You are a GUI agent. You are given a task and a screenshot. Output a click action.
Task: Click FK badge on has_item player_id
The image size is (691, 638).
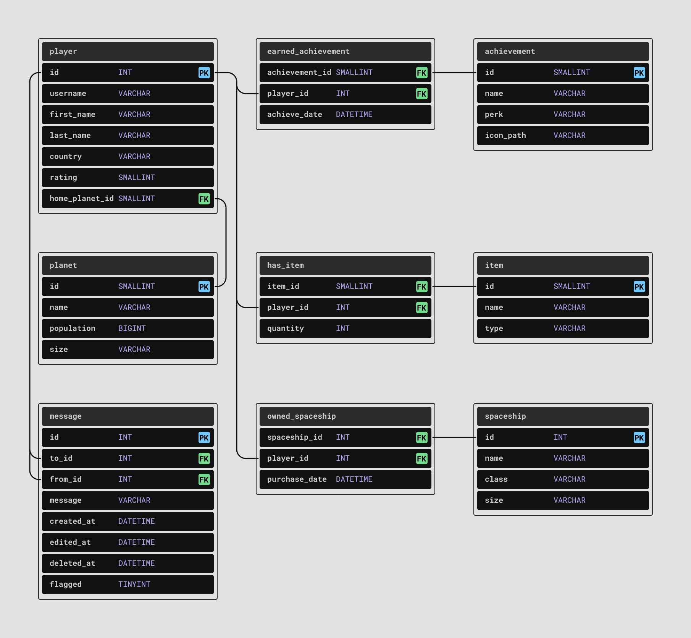(x=422, y=308)
